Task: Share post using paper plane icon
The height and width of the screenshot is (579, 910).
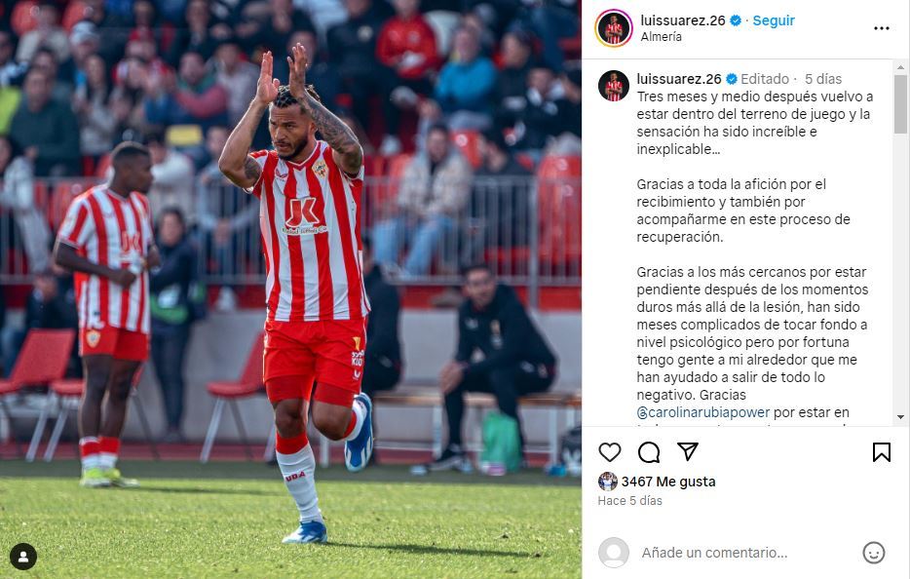Action: [688, 451]
